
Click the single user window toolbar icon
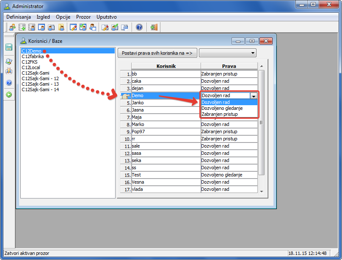(x=41, y=27)
